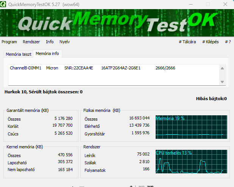The image size is (234, 187).
Task: Select the Memória info tab
Action: click(x=47, y=53)
